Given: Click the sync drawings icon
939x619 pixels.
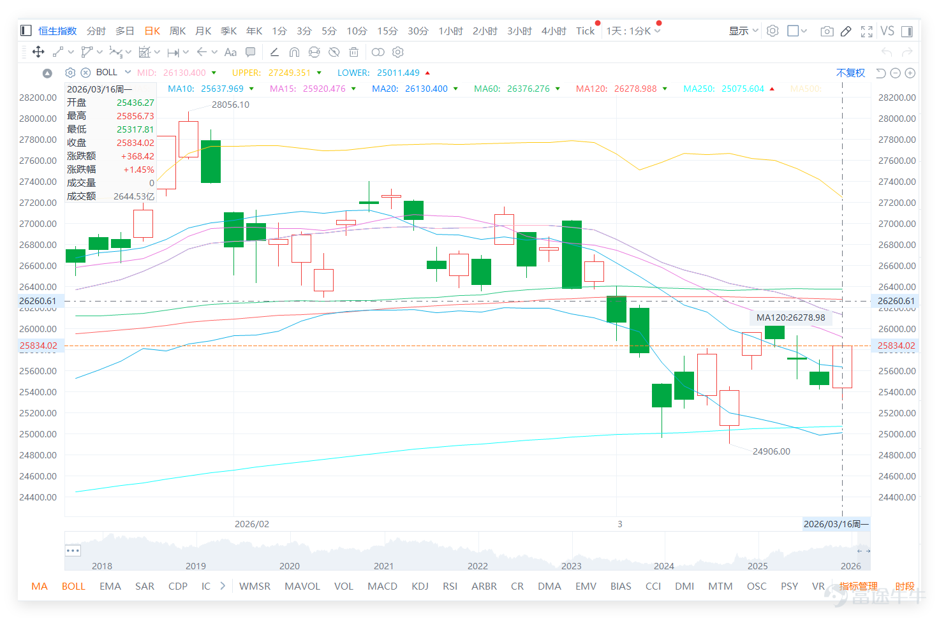Looking at the screenshot, I should [314, 52].
